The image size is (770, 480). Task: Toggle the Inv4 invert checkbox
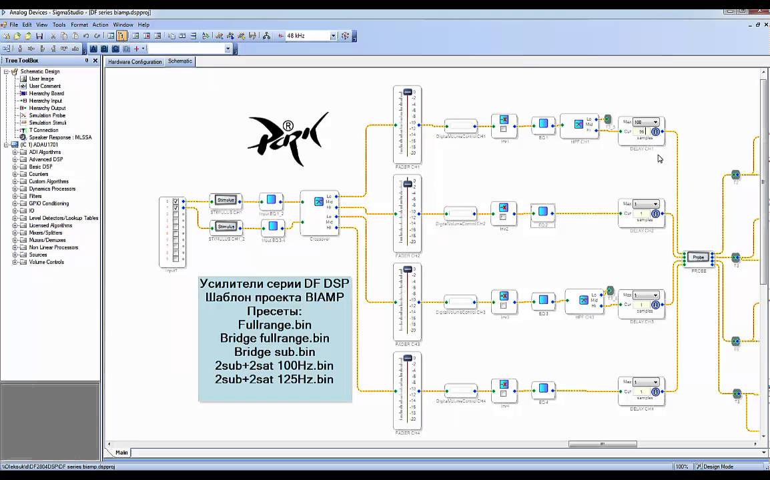[503, 393]
